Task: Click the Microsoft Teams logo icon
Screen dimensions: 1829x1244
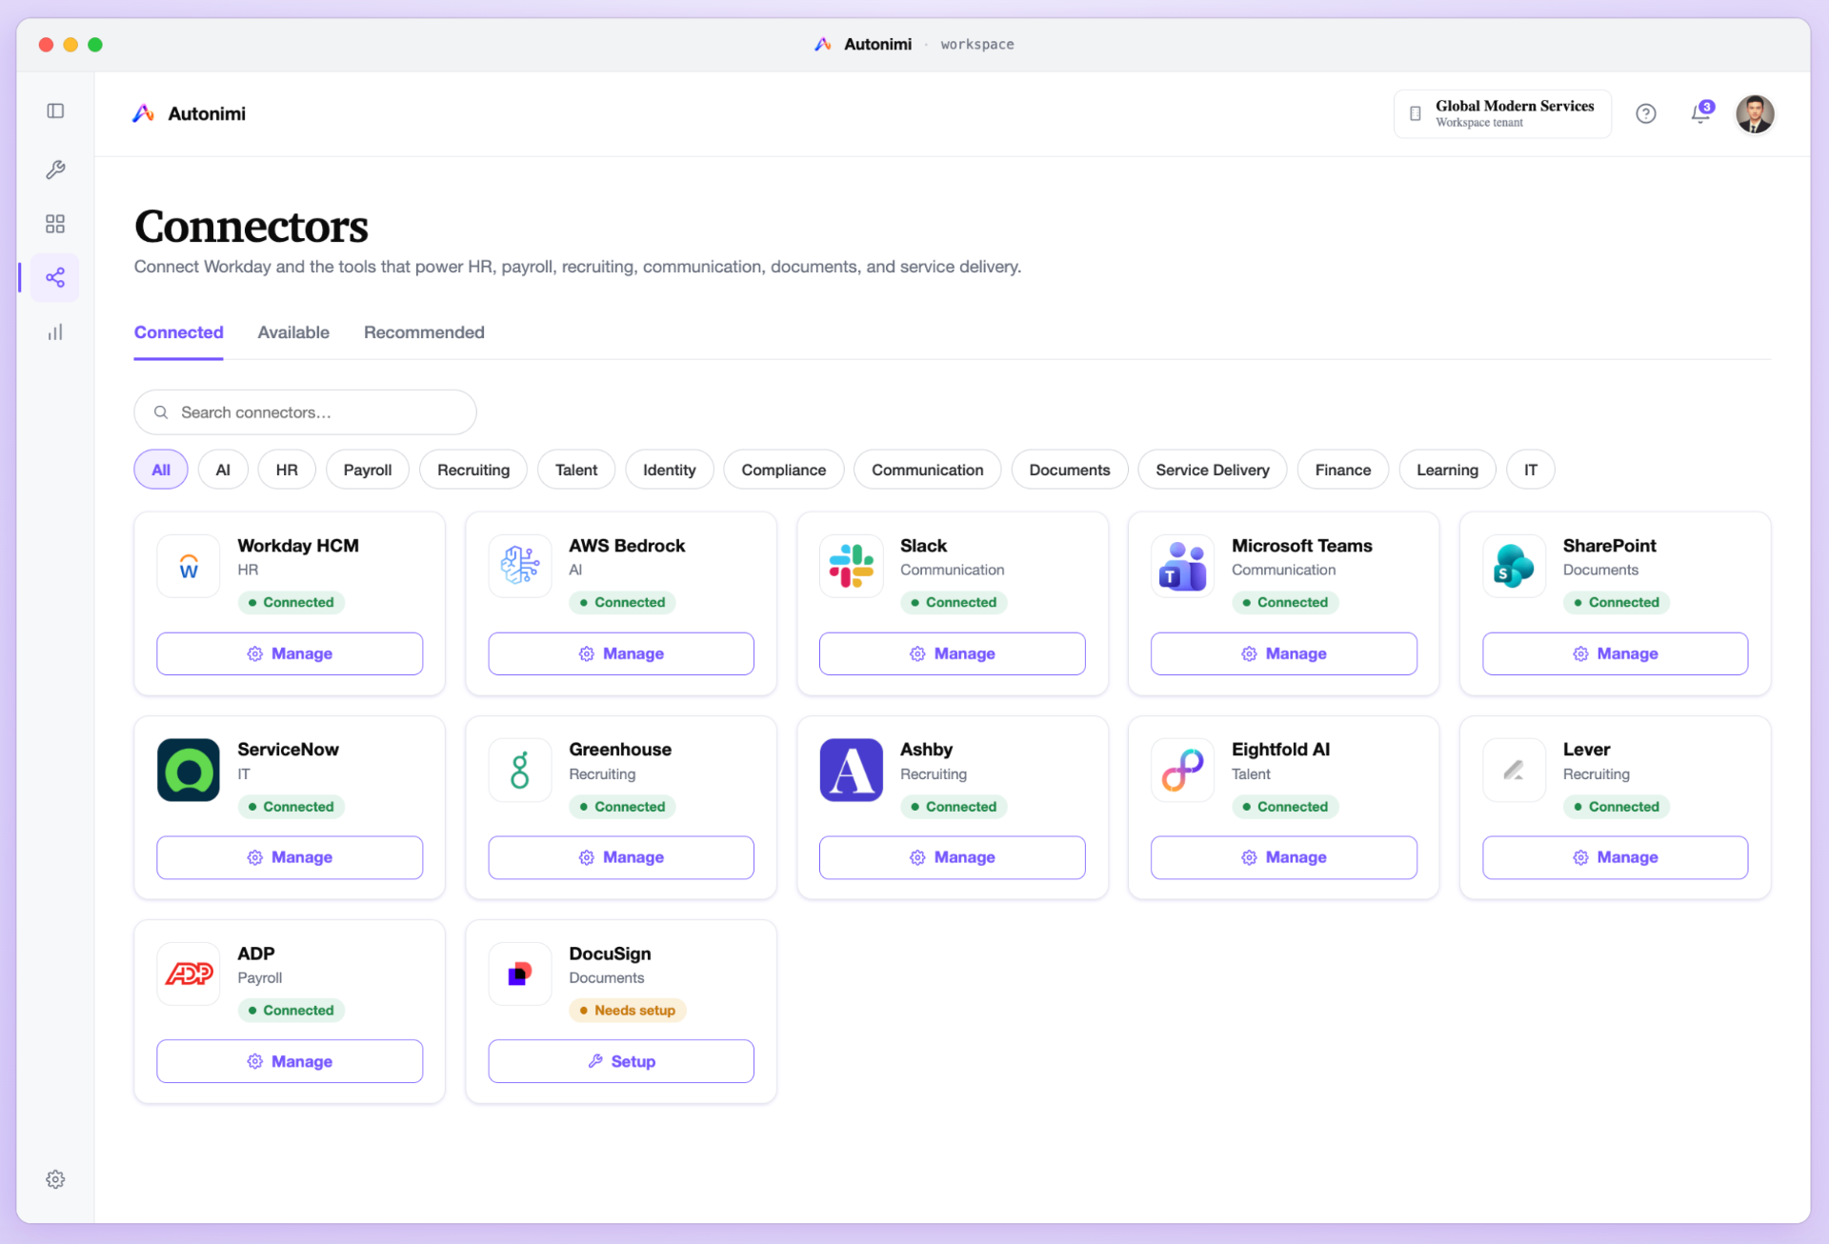Action: coord(1183,567)
